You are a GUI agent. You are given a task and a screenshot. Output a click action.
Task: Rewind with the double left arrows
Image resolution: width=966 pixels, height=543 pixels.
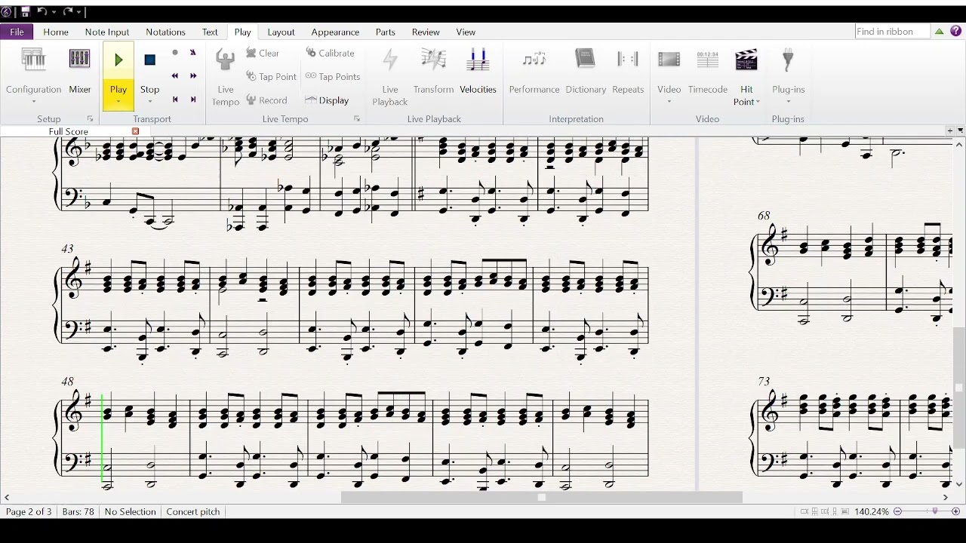pos(175,76)
